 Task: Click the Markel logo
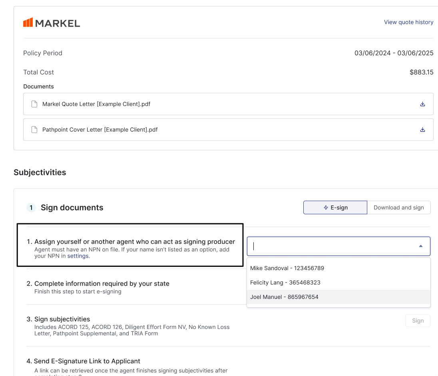[x=52, y=23]
